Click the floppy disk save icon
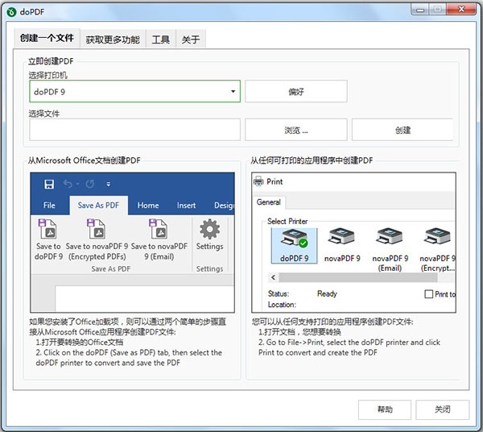Viewport: 483px width, 432px height. 49,184
